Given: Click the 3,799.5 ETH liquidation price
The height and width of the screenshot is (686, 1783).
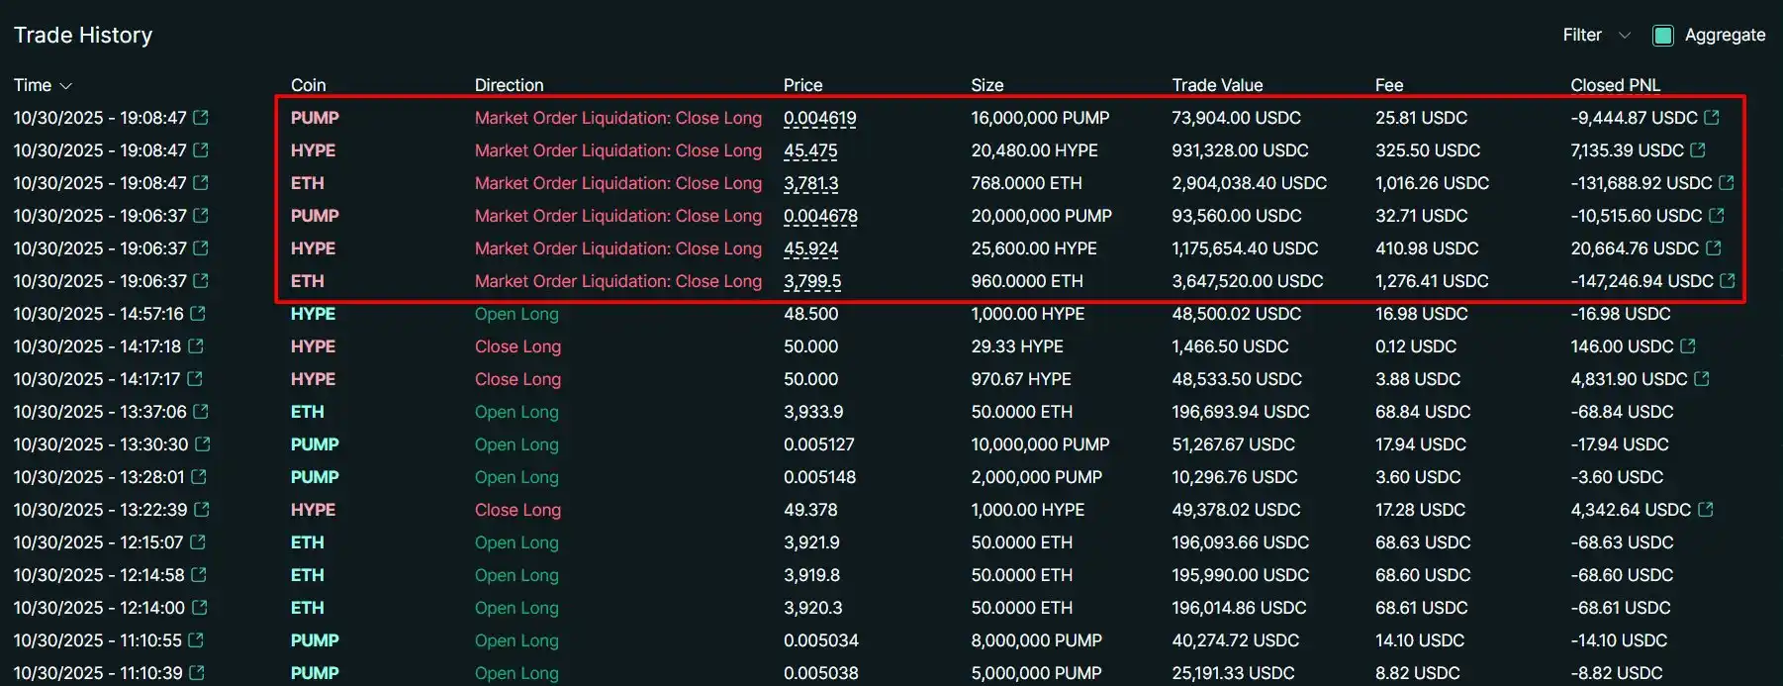Looking at the screenshot, I should pos(812,281).
